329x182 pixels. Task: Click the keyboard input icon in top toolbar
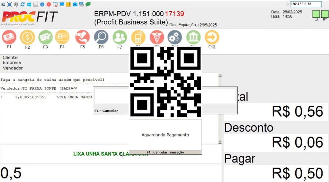[x=36, y=4]
